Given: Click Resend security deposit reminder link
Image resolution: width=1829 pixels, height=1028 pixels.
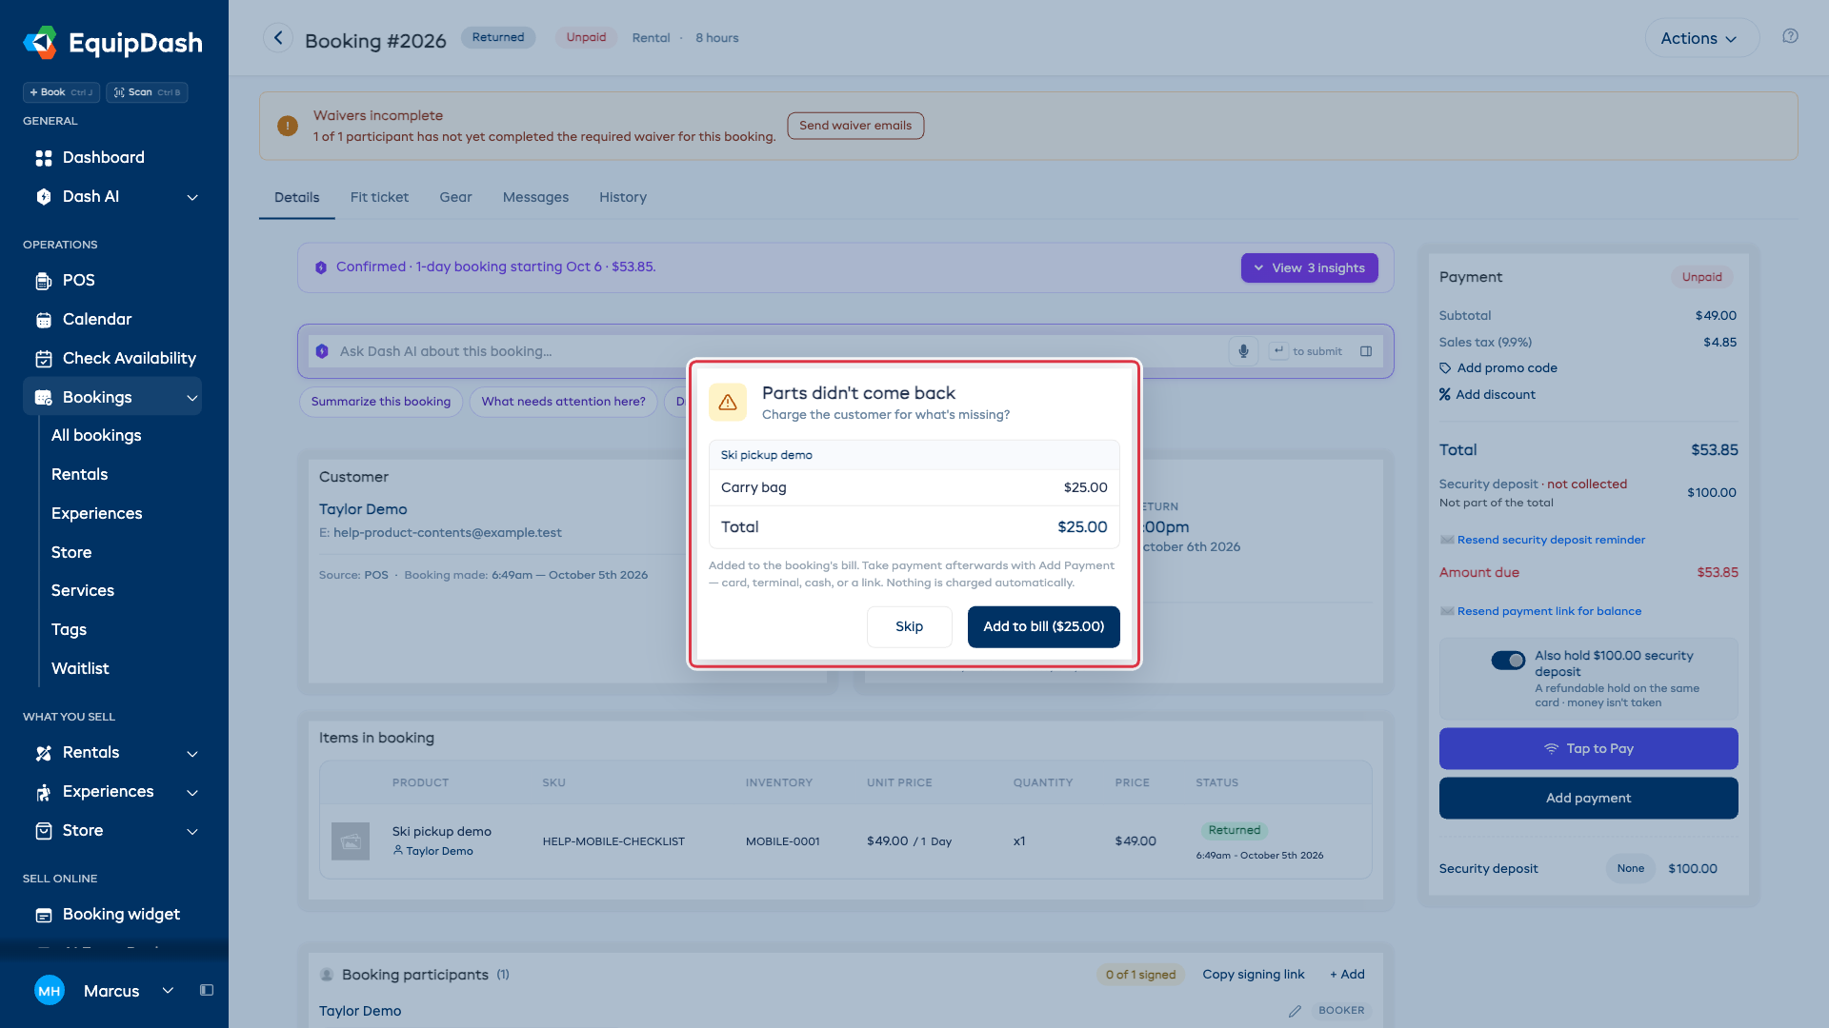Looking at the screenshot, I should tap(1551, 540).
